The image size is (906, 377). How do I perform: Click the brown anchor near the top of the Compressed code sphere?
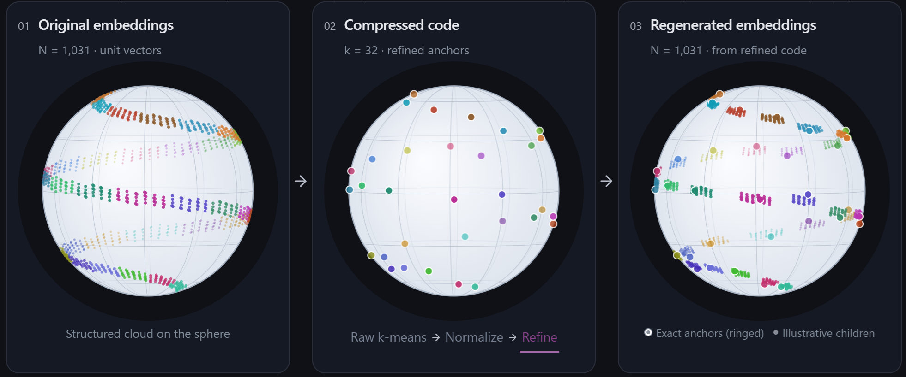(x=471, y=117)
